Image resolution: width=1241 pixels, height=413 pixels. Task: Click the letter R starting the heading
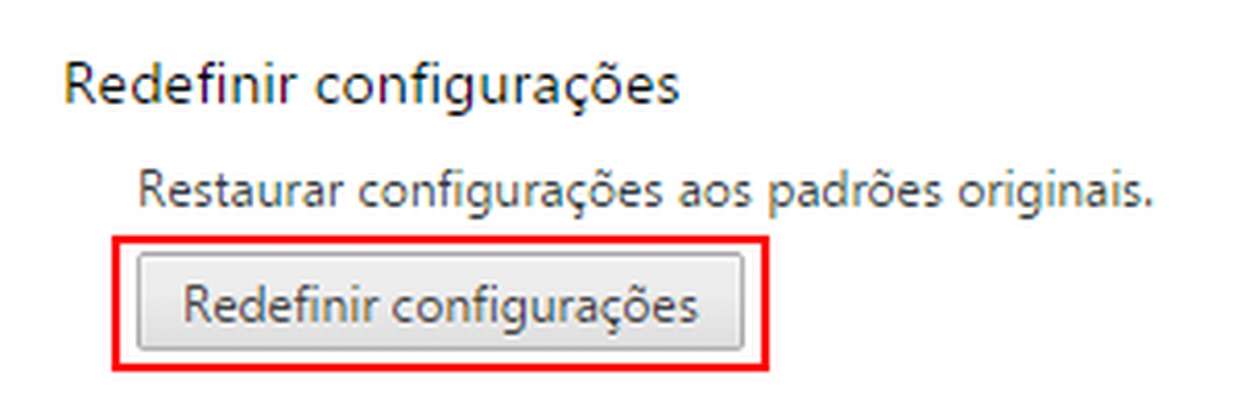(x=79, y=84)
